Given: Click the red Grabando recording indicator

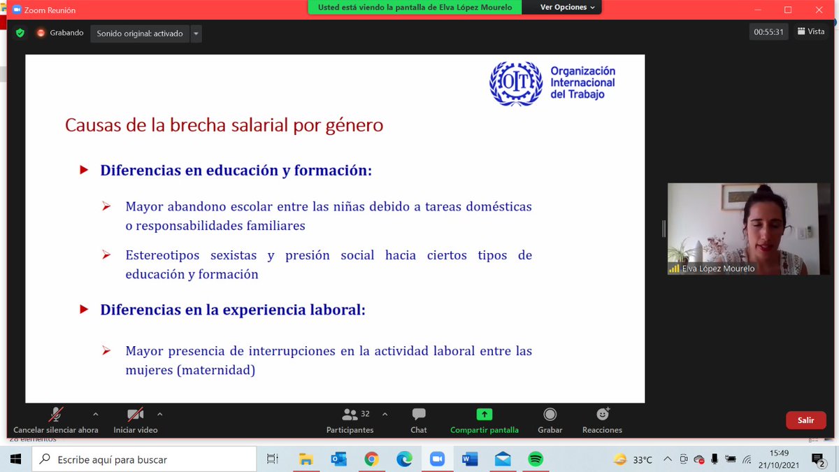Looking at the screenshot, I should pos(60,33).
